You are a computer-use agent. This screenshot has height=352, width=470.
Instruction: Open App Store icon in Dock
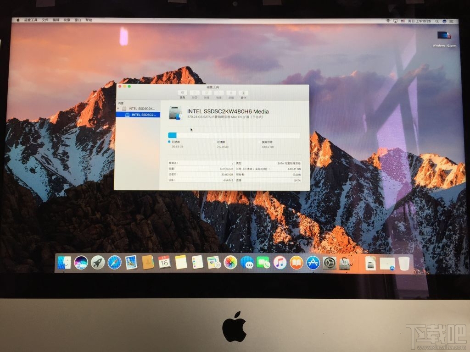(x=313, y=263)
